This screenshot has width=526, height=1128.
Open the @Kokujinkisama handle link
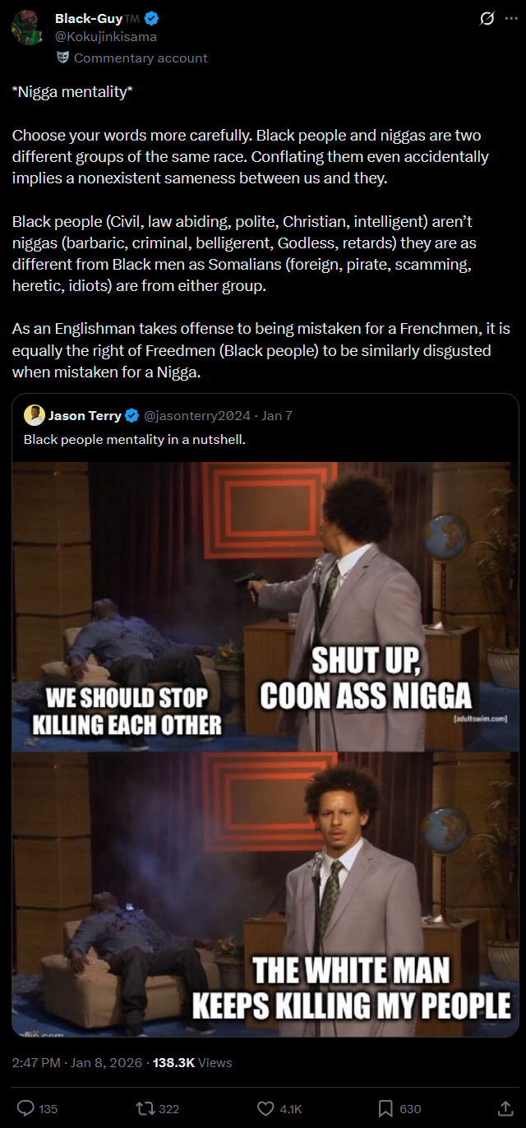click(106, 37)
